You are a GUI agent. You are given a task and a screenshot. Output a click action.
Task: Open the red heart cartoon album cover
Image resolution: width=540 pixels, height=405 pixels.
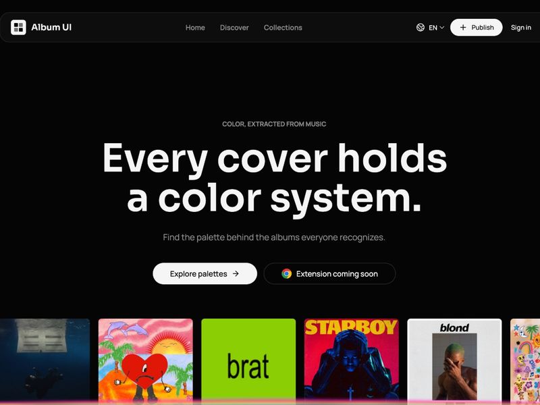point(146,360)
